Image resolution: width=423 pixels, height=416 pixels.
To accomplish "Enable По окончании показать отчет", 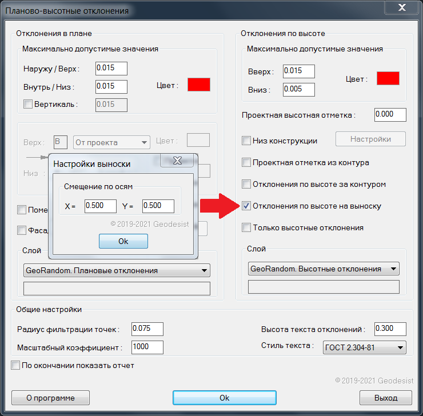I will 15,365.
